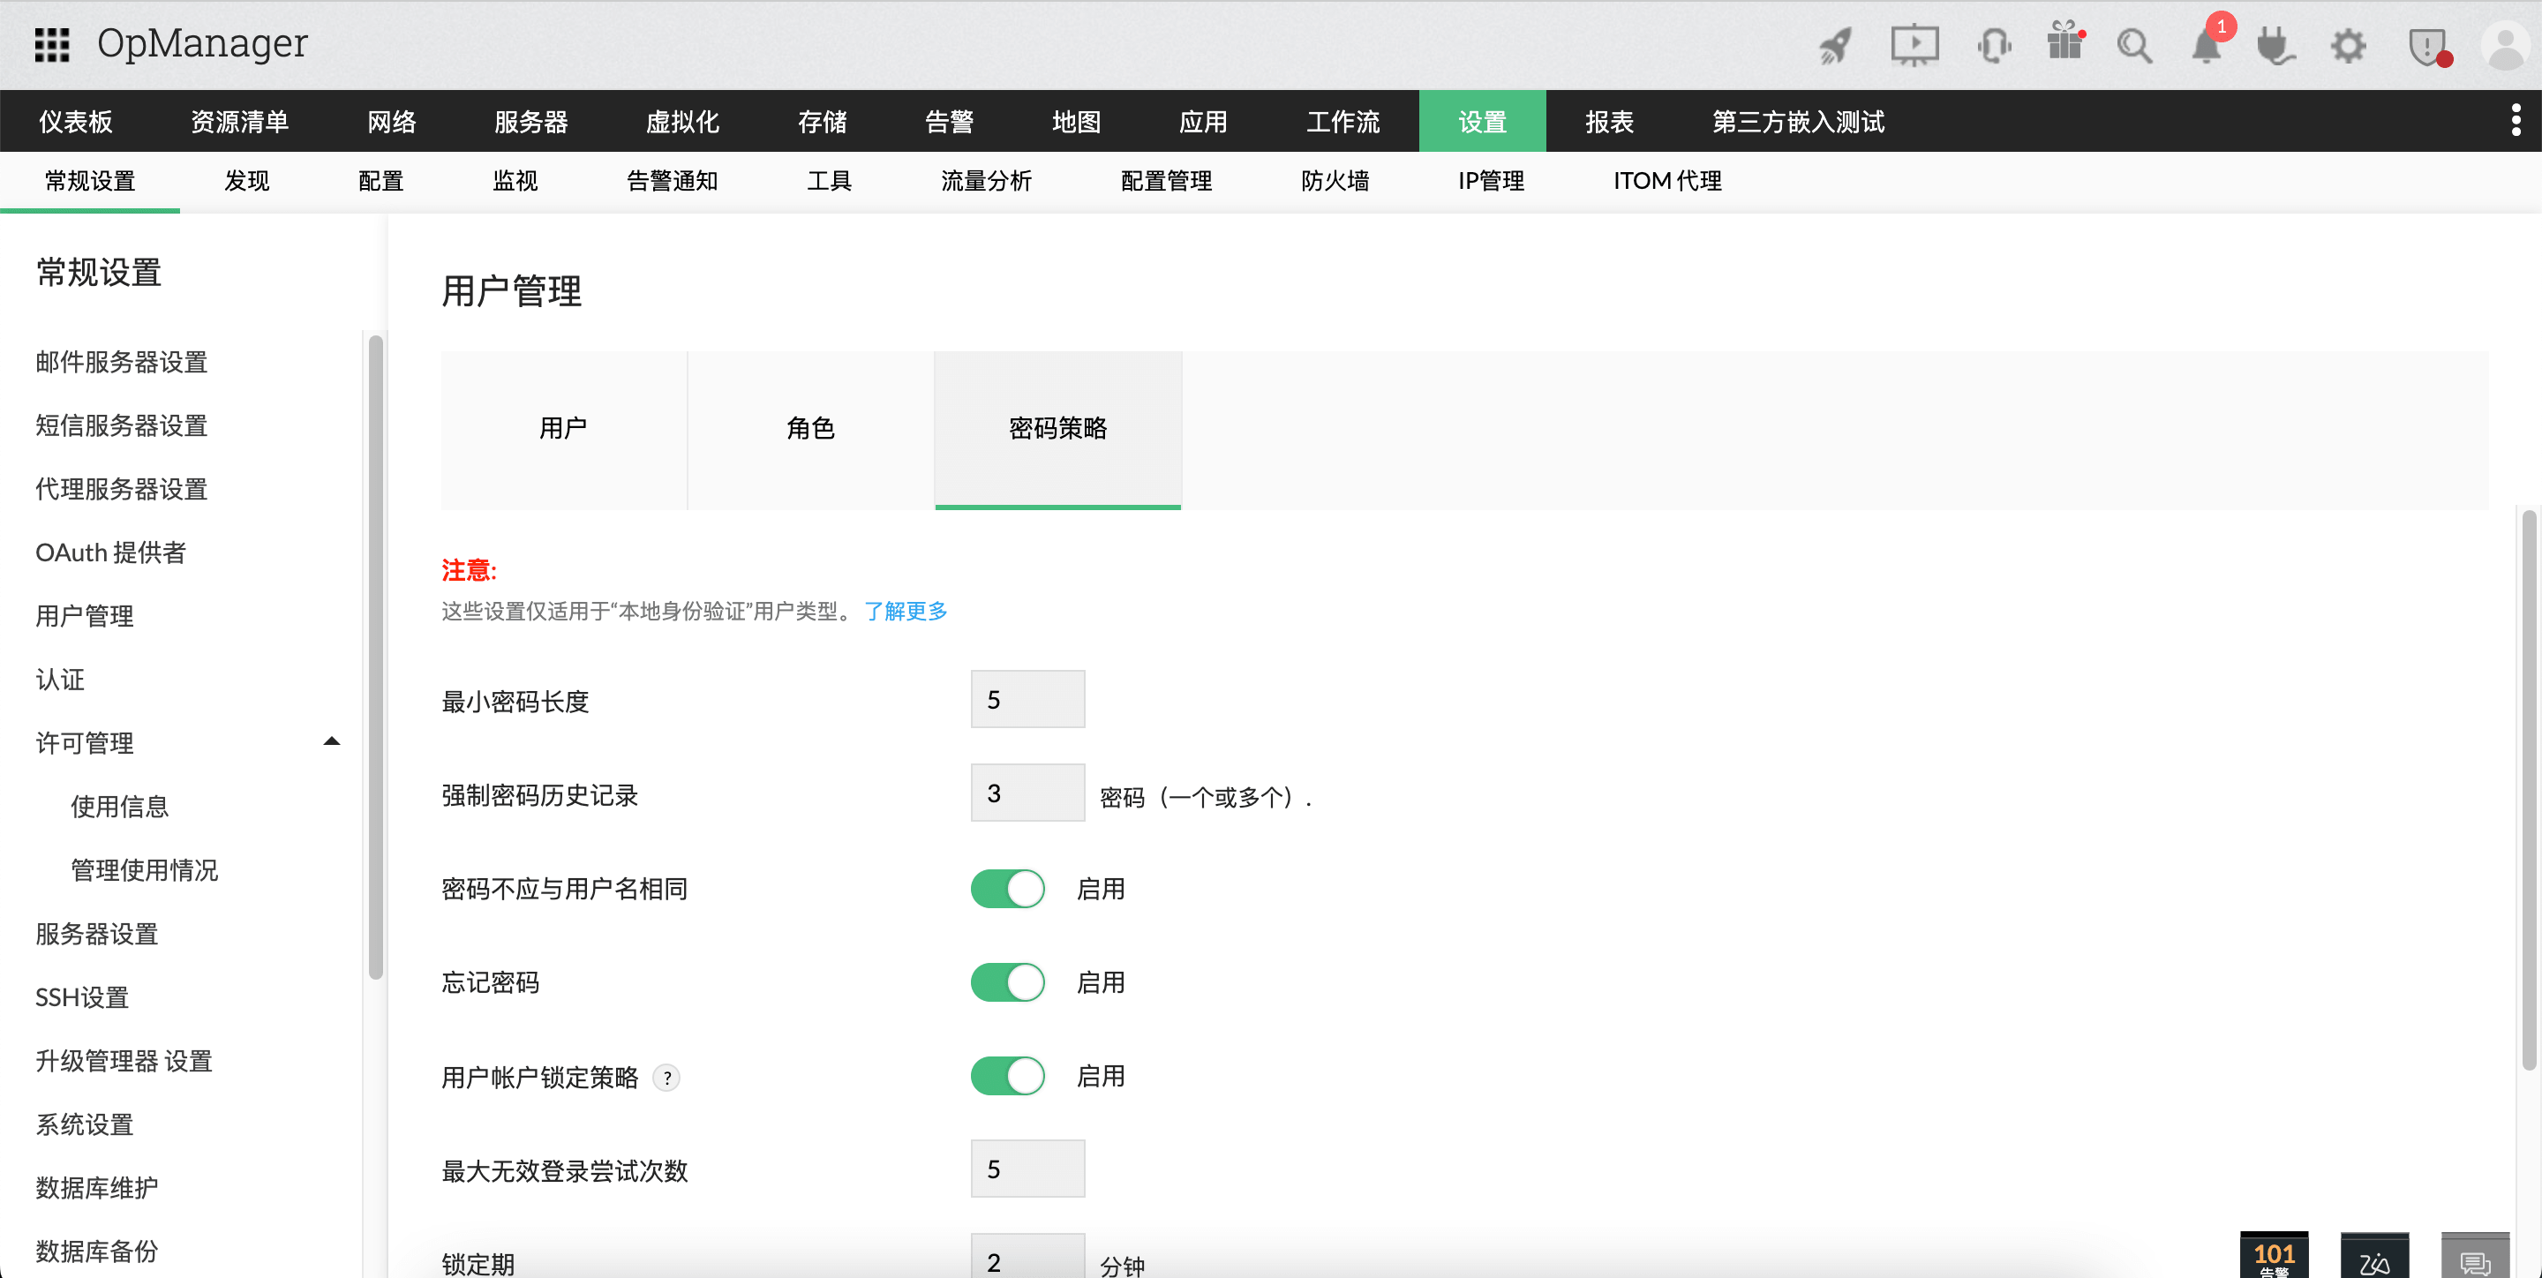Open the three-dot overflow menu on nav bar

pos(2516,120)
